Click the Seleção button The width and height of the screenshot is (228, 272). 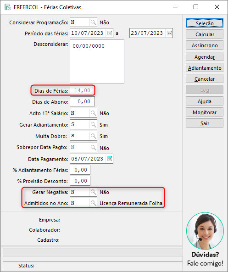(x=205, y=23)
